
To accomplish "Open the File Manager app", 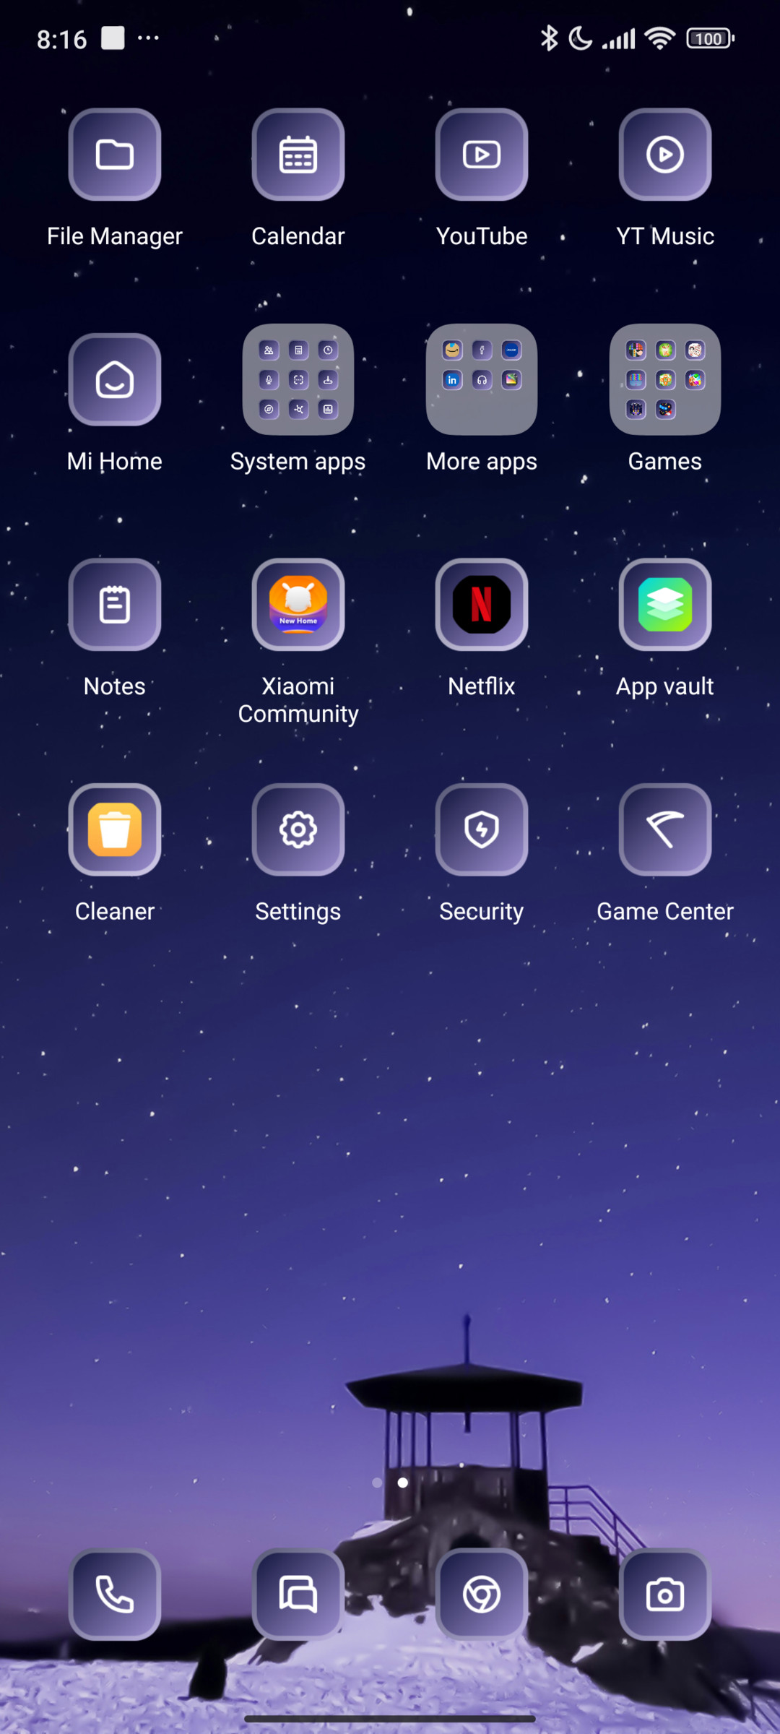I will [115, 155].
